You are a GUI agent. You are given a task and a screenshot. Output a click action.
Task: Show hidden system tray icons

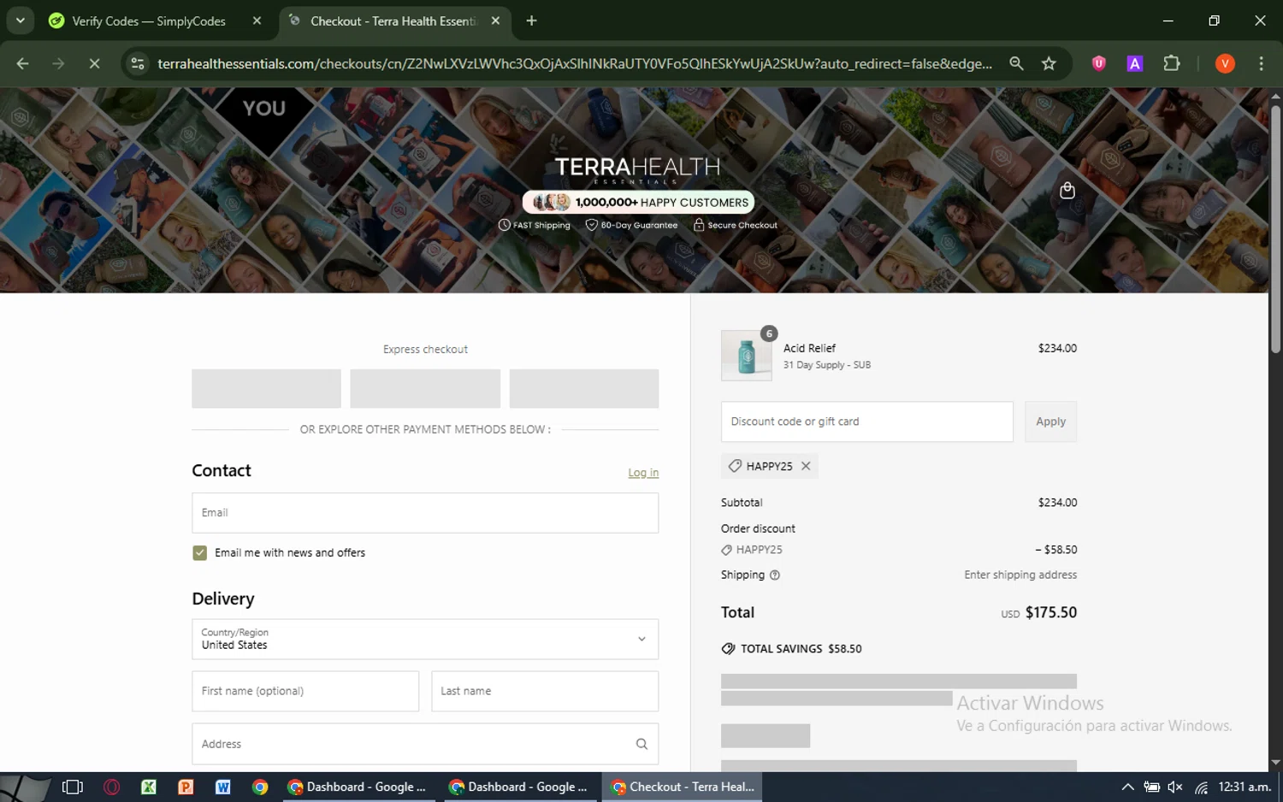tap(1127, 787)
